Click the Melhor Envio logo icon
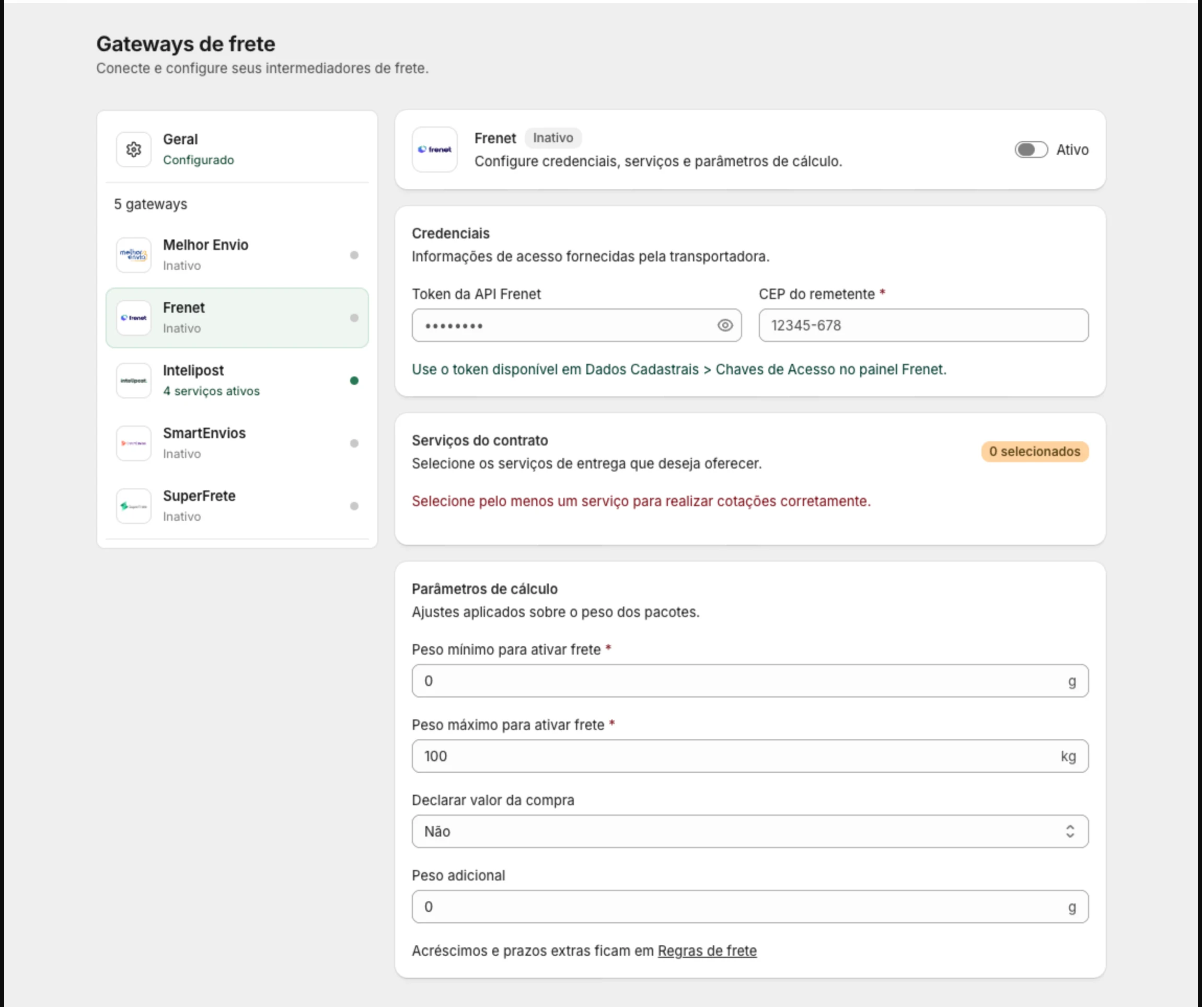The image size is (1202, 1007). tap(133, 255)
